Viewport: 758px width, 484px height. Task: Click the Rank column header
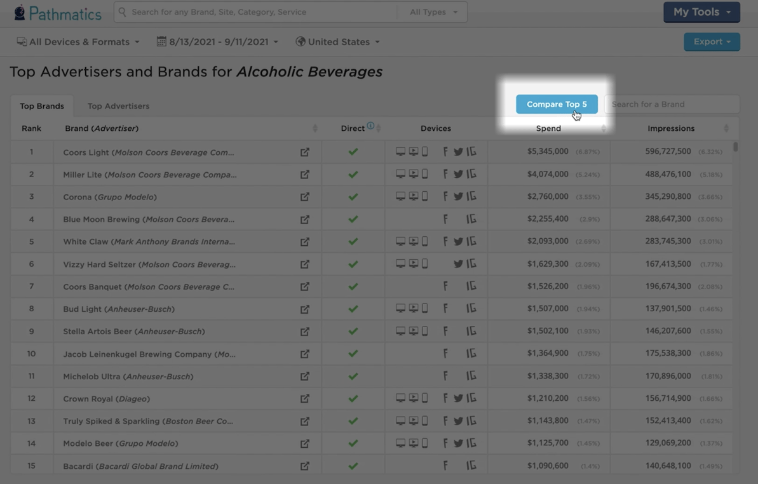(31, 128)
